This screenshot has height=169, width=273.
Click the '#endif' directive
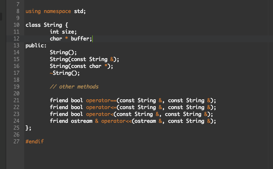pyautogui.click(x=35, y=142)
